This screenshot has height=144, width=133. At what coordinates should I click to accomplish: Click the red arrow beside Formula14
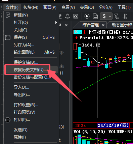(x=77, y=38)
